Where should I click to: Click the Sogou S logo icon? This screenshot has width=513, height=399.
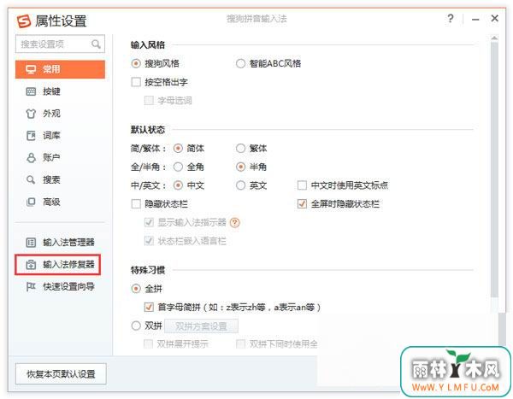pos(24,21)
